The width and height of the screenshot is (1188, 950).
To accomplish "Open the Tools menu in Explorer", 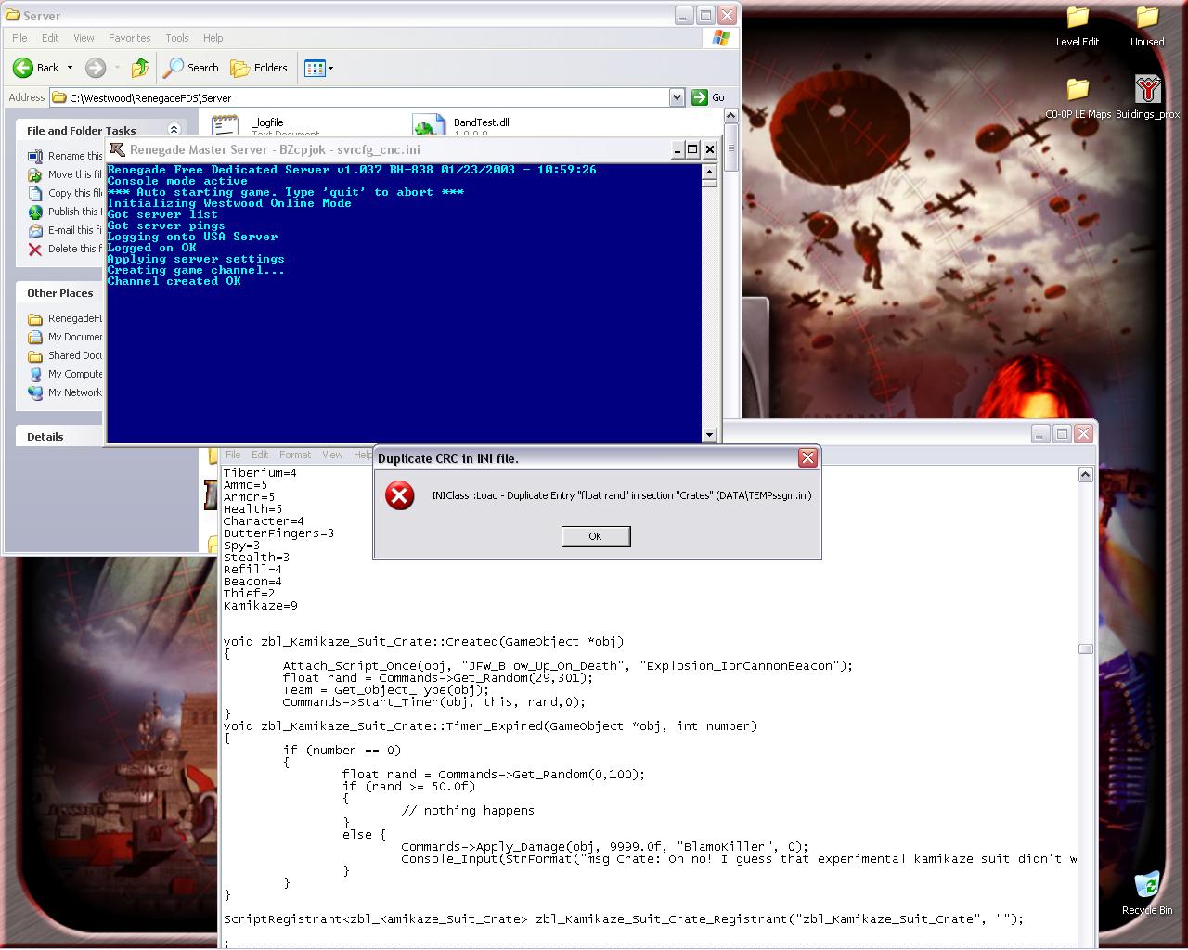I will [176, 38].
